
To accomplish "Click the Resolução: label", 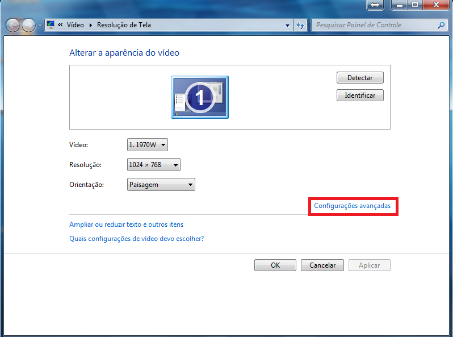I will click(85, 165).
